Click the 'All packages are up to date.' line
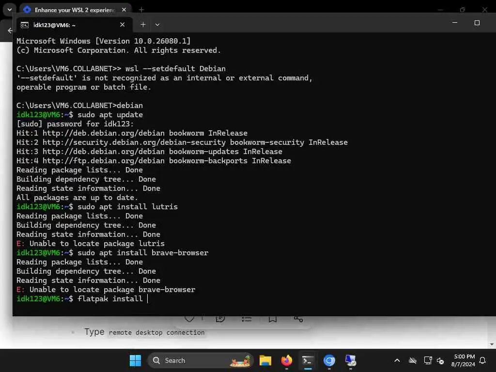The width and height of the screenshot is (496, 372). coord(77,198)
